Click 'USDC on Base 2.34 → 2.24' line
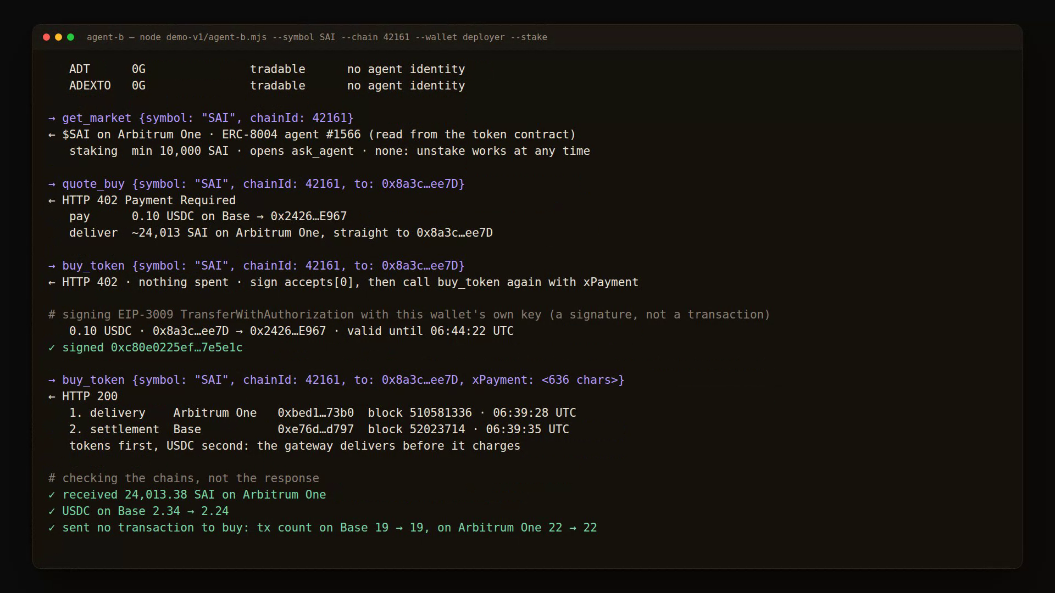Screen dimensions: 1055x593 [x=138, y=511]
